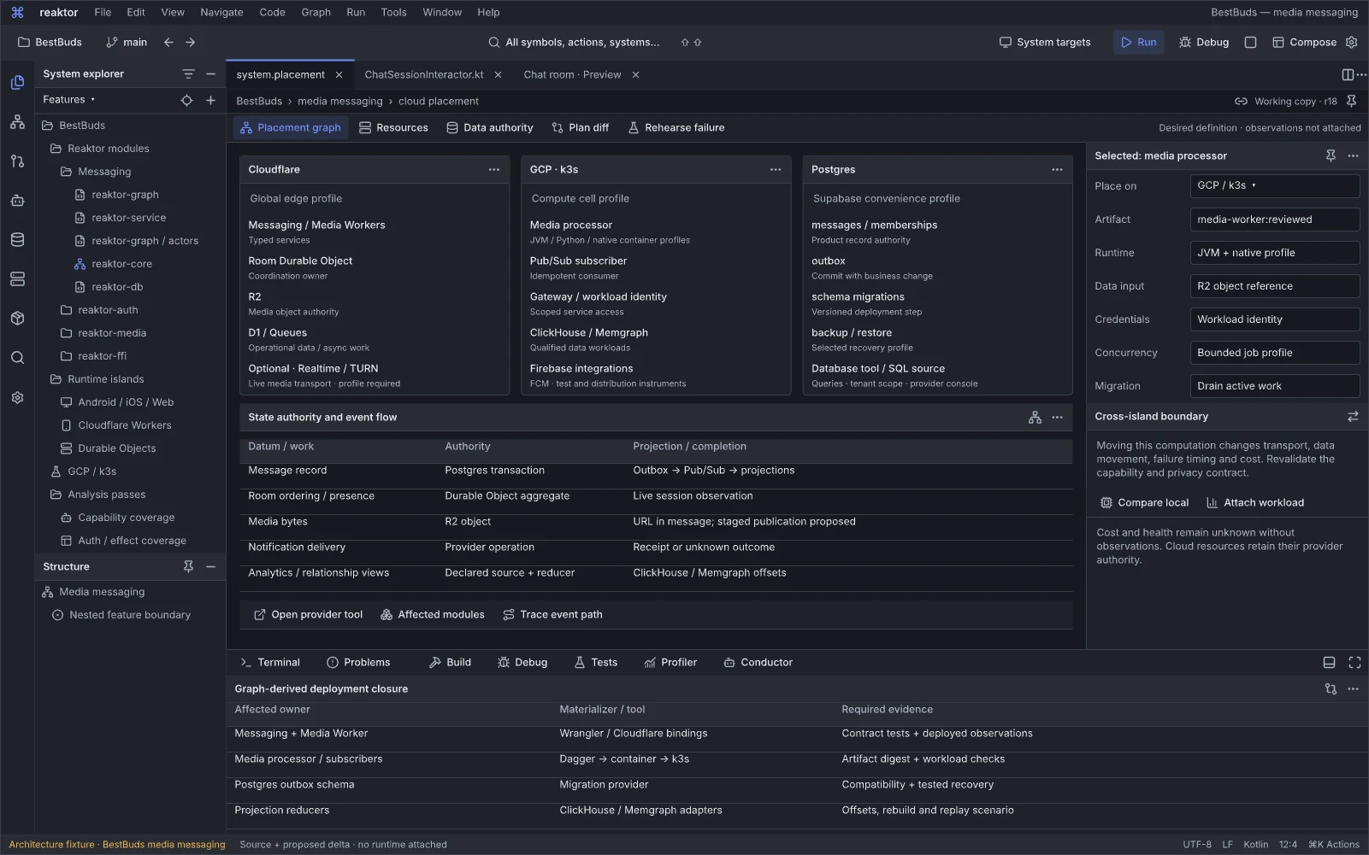Screen dimensions: 1369x855
Task: Switch to the ChatSessionInteractor.kt tab
Action: click(424, 75)
